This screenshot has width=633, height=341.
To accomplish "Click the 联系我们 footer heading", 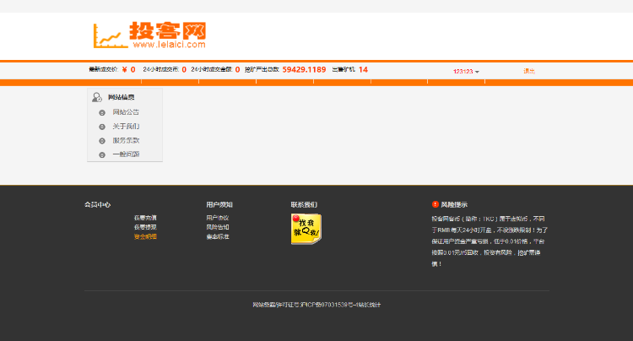I will [304, 204].
